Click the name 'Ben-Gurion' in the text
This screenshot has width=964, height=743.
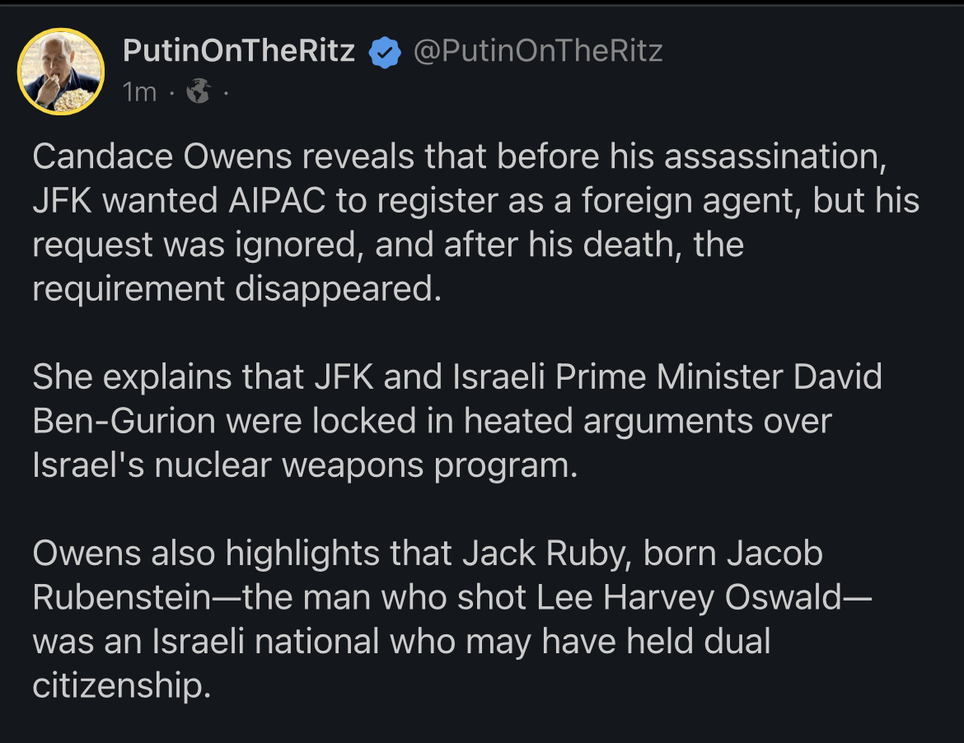(124, 420)
